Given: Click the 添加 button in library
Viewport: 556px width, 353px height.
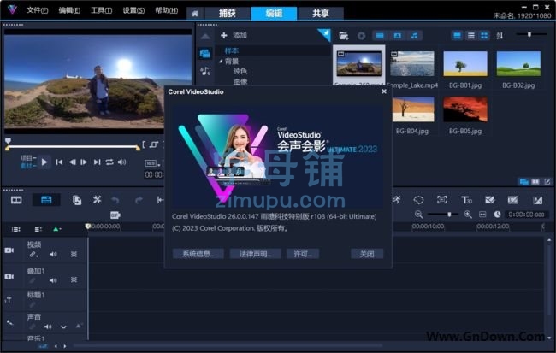Looking at the screenshot, I should click(234, 35).
